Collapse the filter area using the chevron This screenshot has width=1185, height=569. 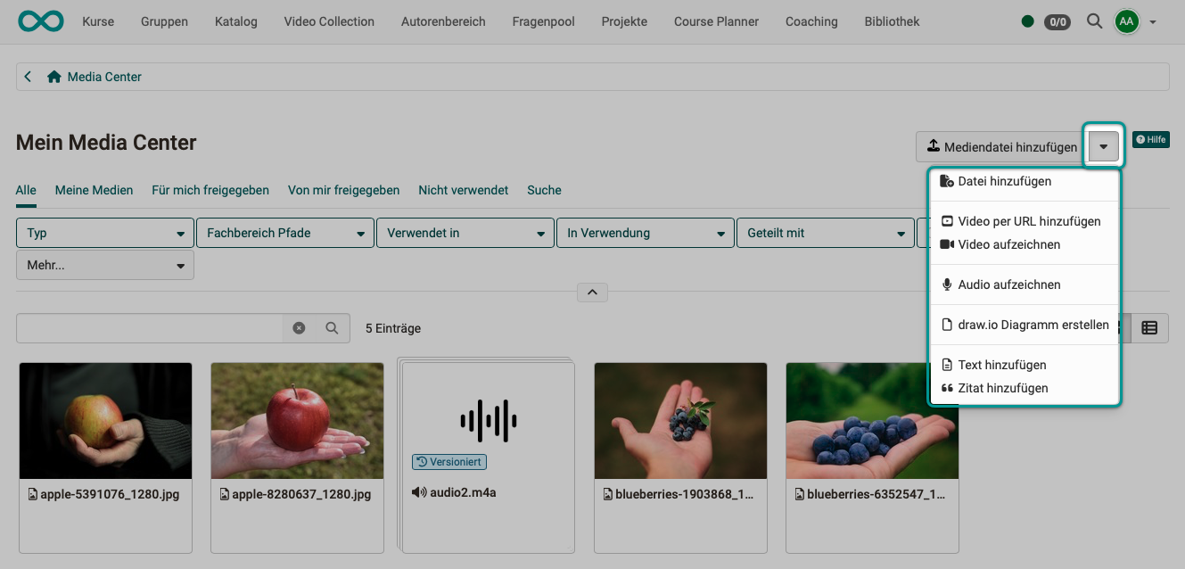(x=591, y=292)
